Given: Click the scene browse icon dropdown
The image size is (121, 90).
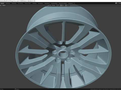Looking at the screenshot, I should tap(116, 3).
